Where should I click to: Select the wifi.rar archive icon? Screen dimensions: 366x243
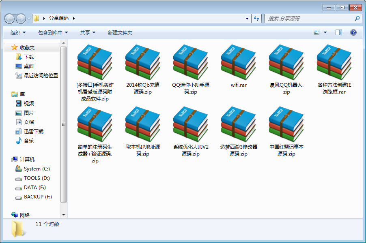click(x=239, y=62)
